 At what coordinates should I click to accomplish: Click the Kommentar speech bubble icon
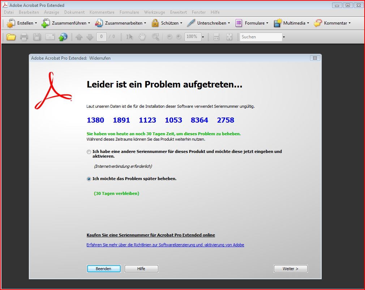318,23
